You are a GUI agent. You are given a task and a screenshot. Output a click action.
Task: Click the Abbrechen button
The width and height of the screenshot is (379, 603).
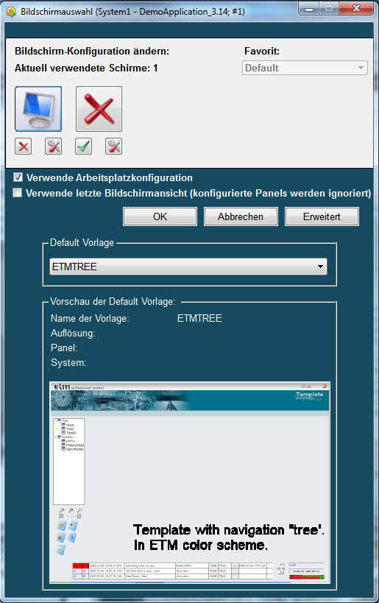241,216
